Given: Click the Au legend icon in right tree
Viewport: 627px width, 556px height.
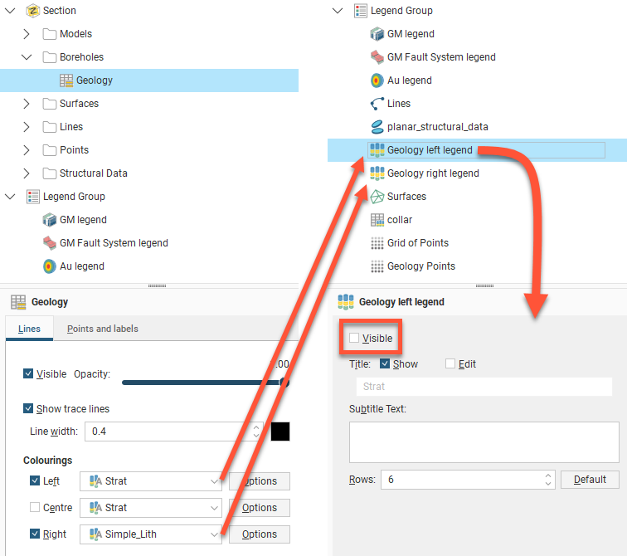Looking at the screenshot, I should pos(377,80).
